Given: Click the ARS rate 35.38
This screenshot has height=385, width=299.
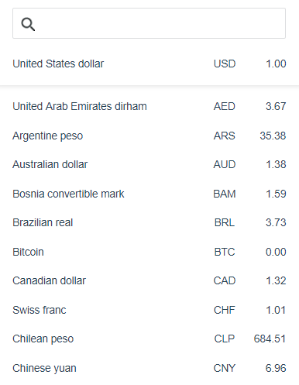Looking at the screenshot, I should pyautogui.click(x=273, y=136).
